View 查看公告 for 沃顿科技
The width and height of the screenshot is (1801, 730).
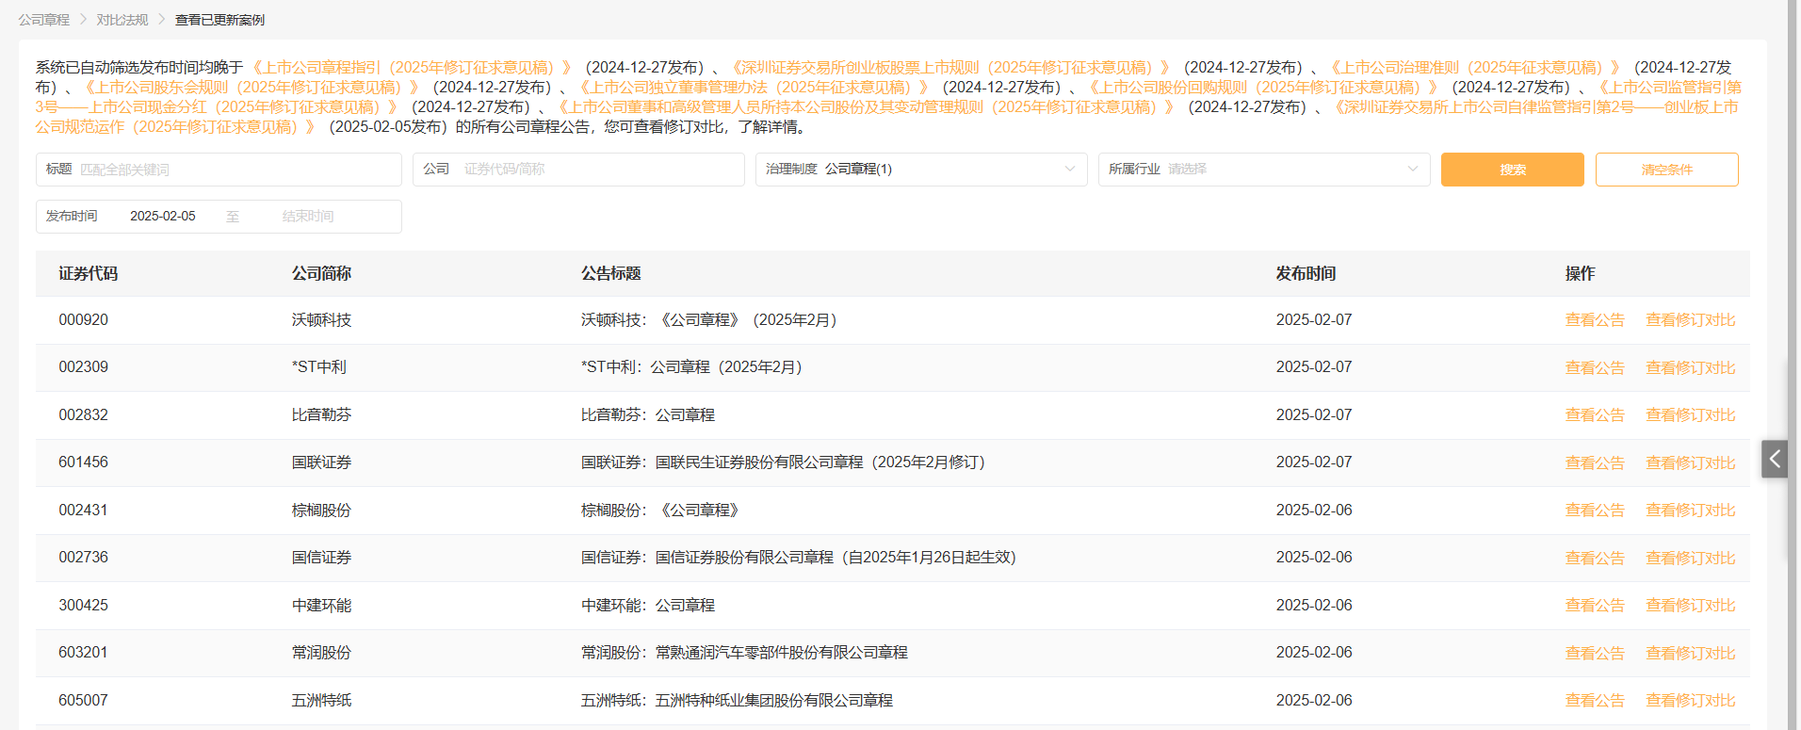point(1595,320)
